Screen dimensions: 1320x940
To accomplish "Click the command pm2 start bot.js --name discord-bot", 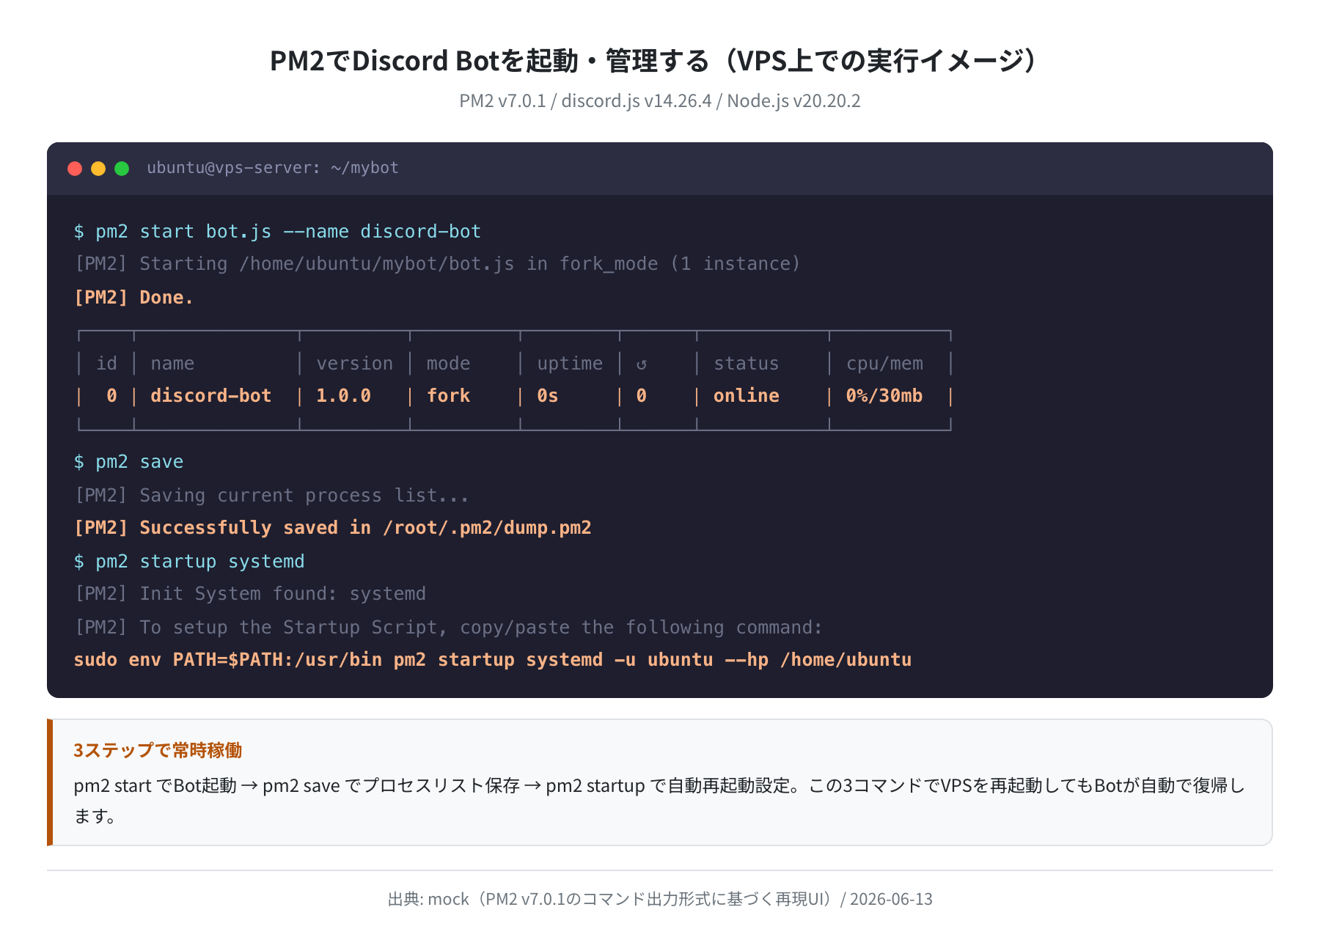I will click(x=277, y=232).
